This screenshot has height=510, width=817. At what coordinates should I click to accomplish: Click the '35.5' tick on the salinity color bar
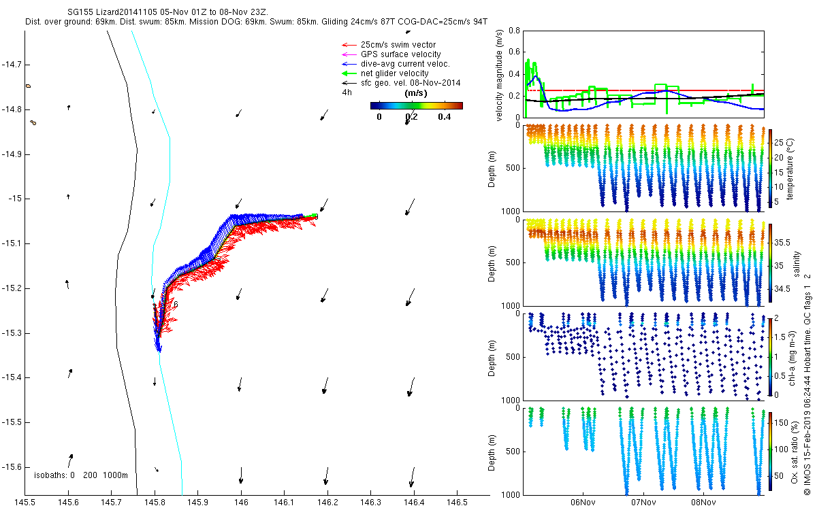784,242
